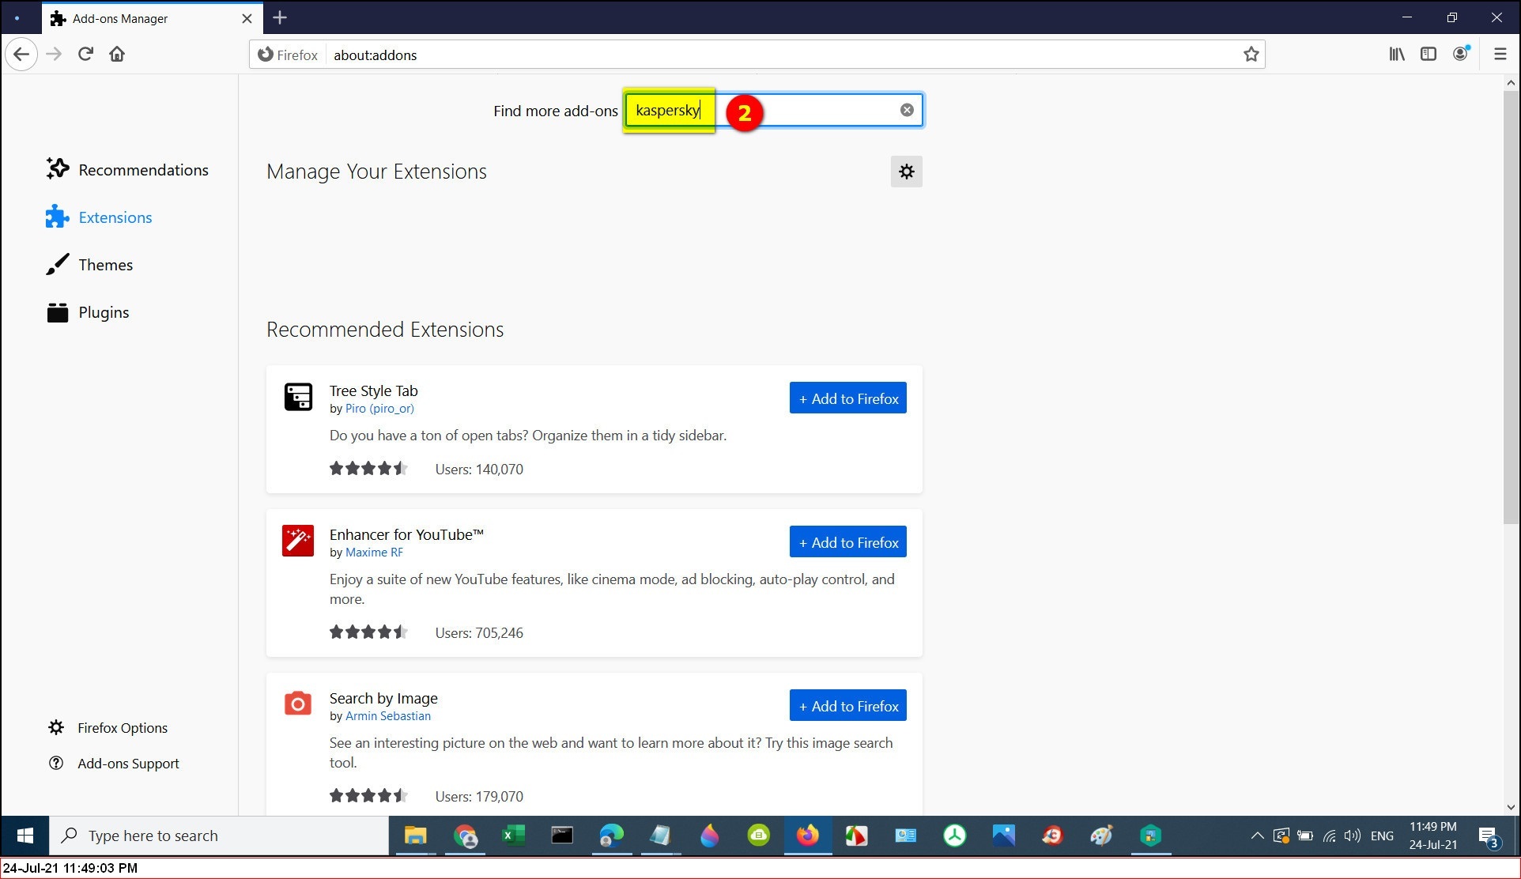Toggle the sidebars icon
The width and height of the screenshot is (1521, 879).
pyautogui.click(x=1428, y=54)
